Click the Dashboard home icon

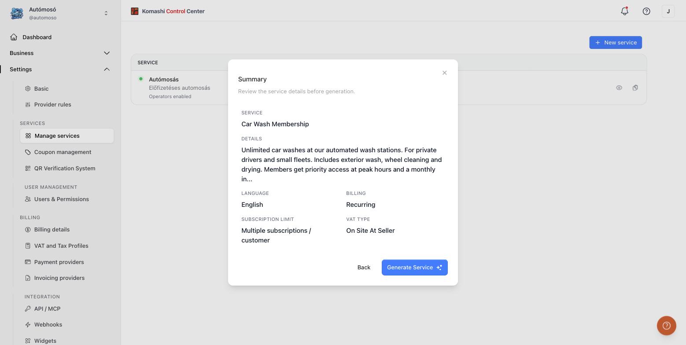tap(14, 37)
